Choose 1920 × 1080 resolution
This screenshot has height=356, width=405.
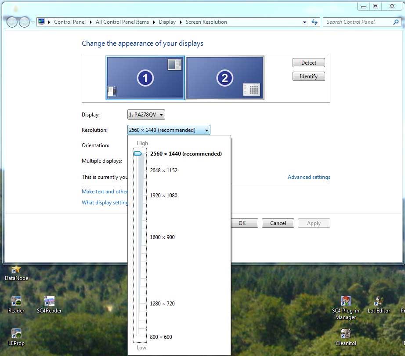tap(163, 196)
